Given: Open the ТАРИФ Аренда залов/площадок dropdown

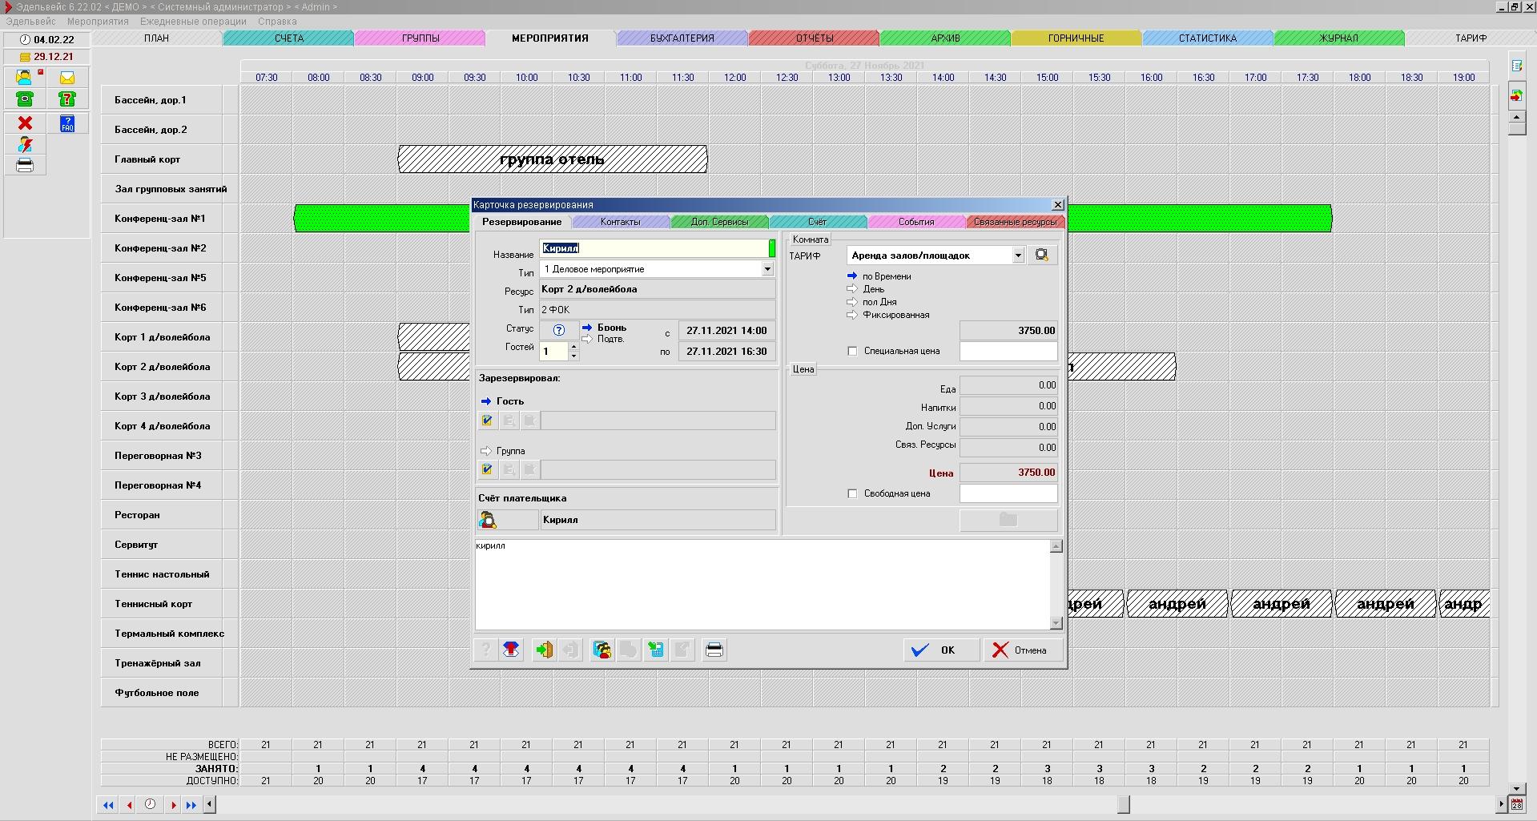Looking at the screenshot, I should (x=1017, y=256).
